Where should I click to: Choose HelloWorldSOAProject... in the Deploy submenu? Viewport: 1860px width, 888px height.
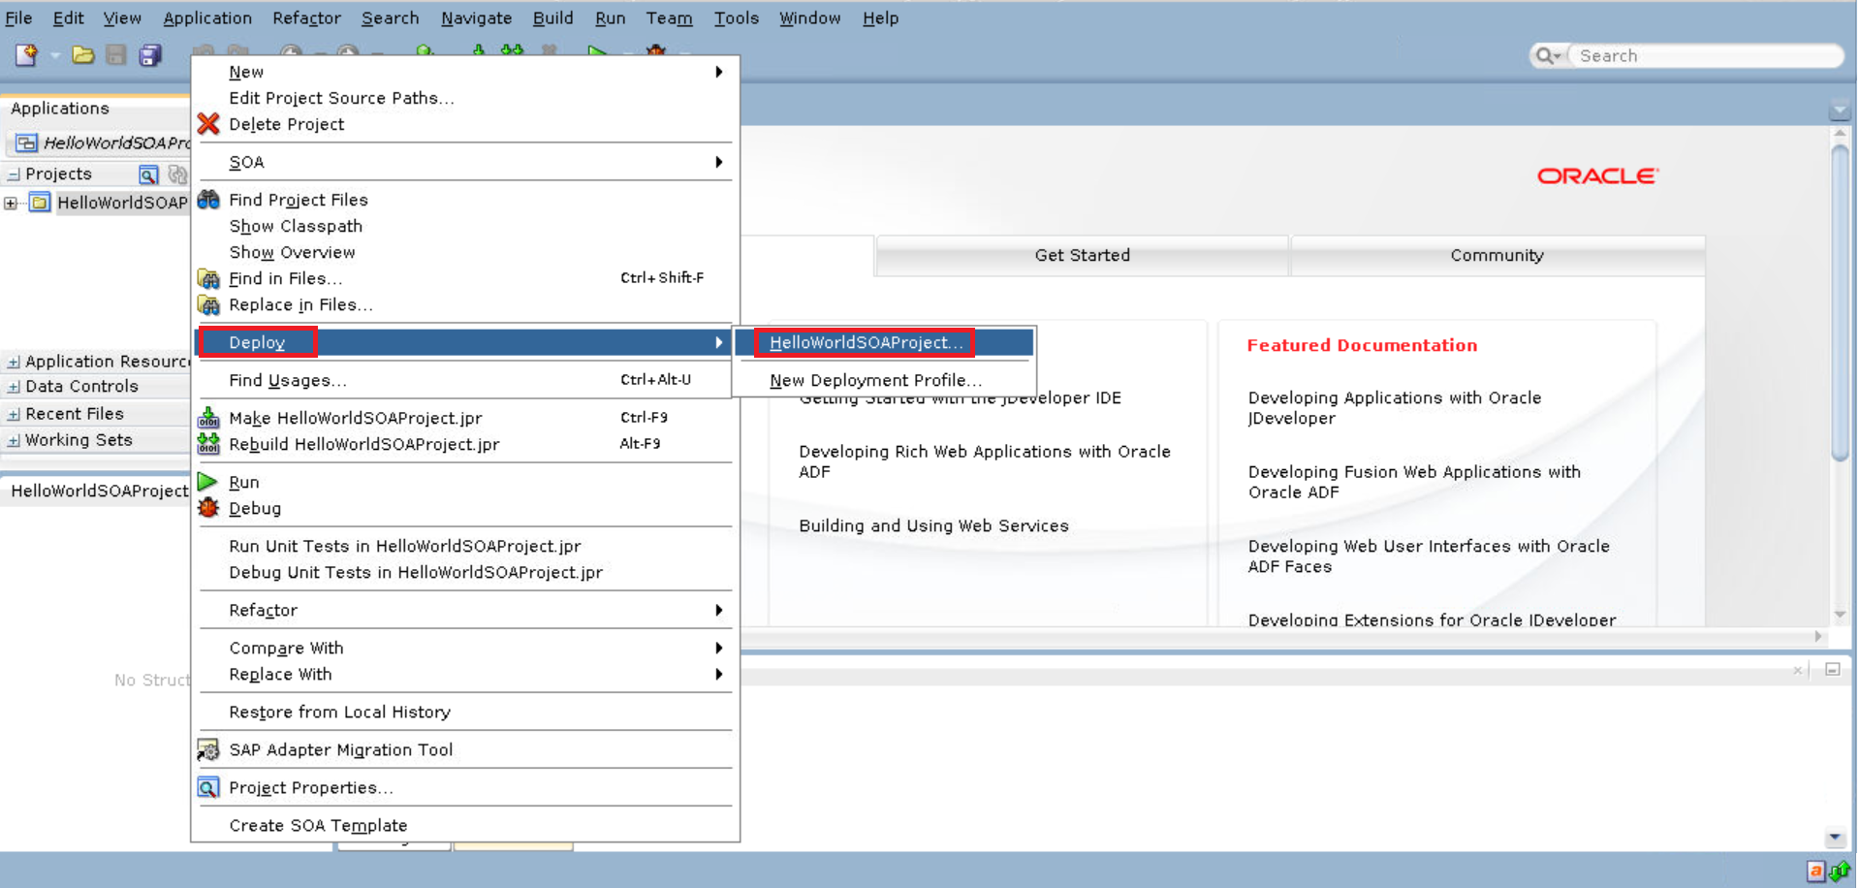pos(884,342)
